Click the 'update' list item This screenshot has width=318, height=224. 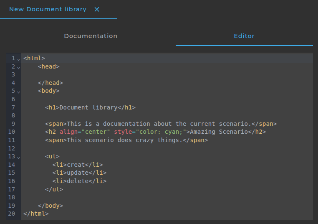click(78, 173)
